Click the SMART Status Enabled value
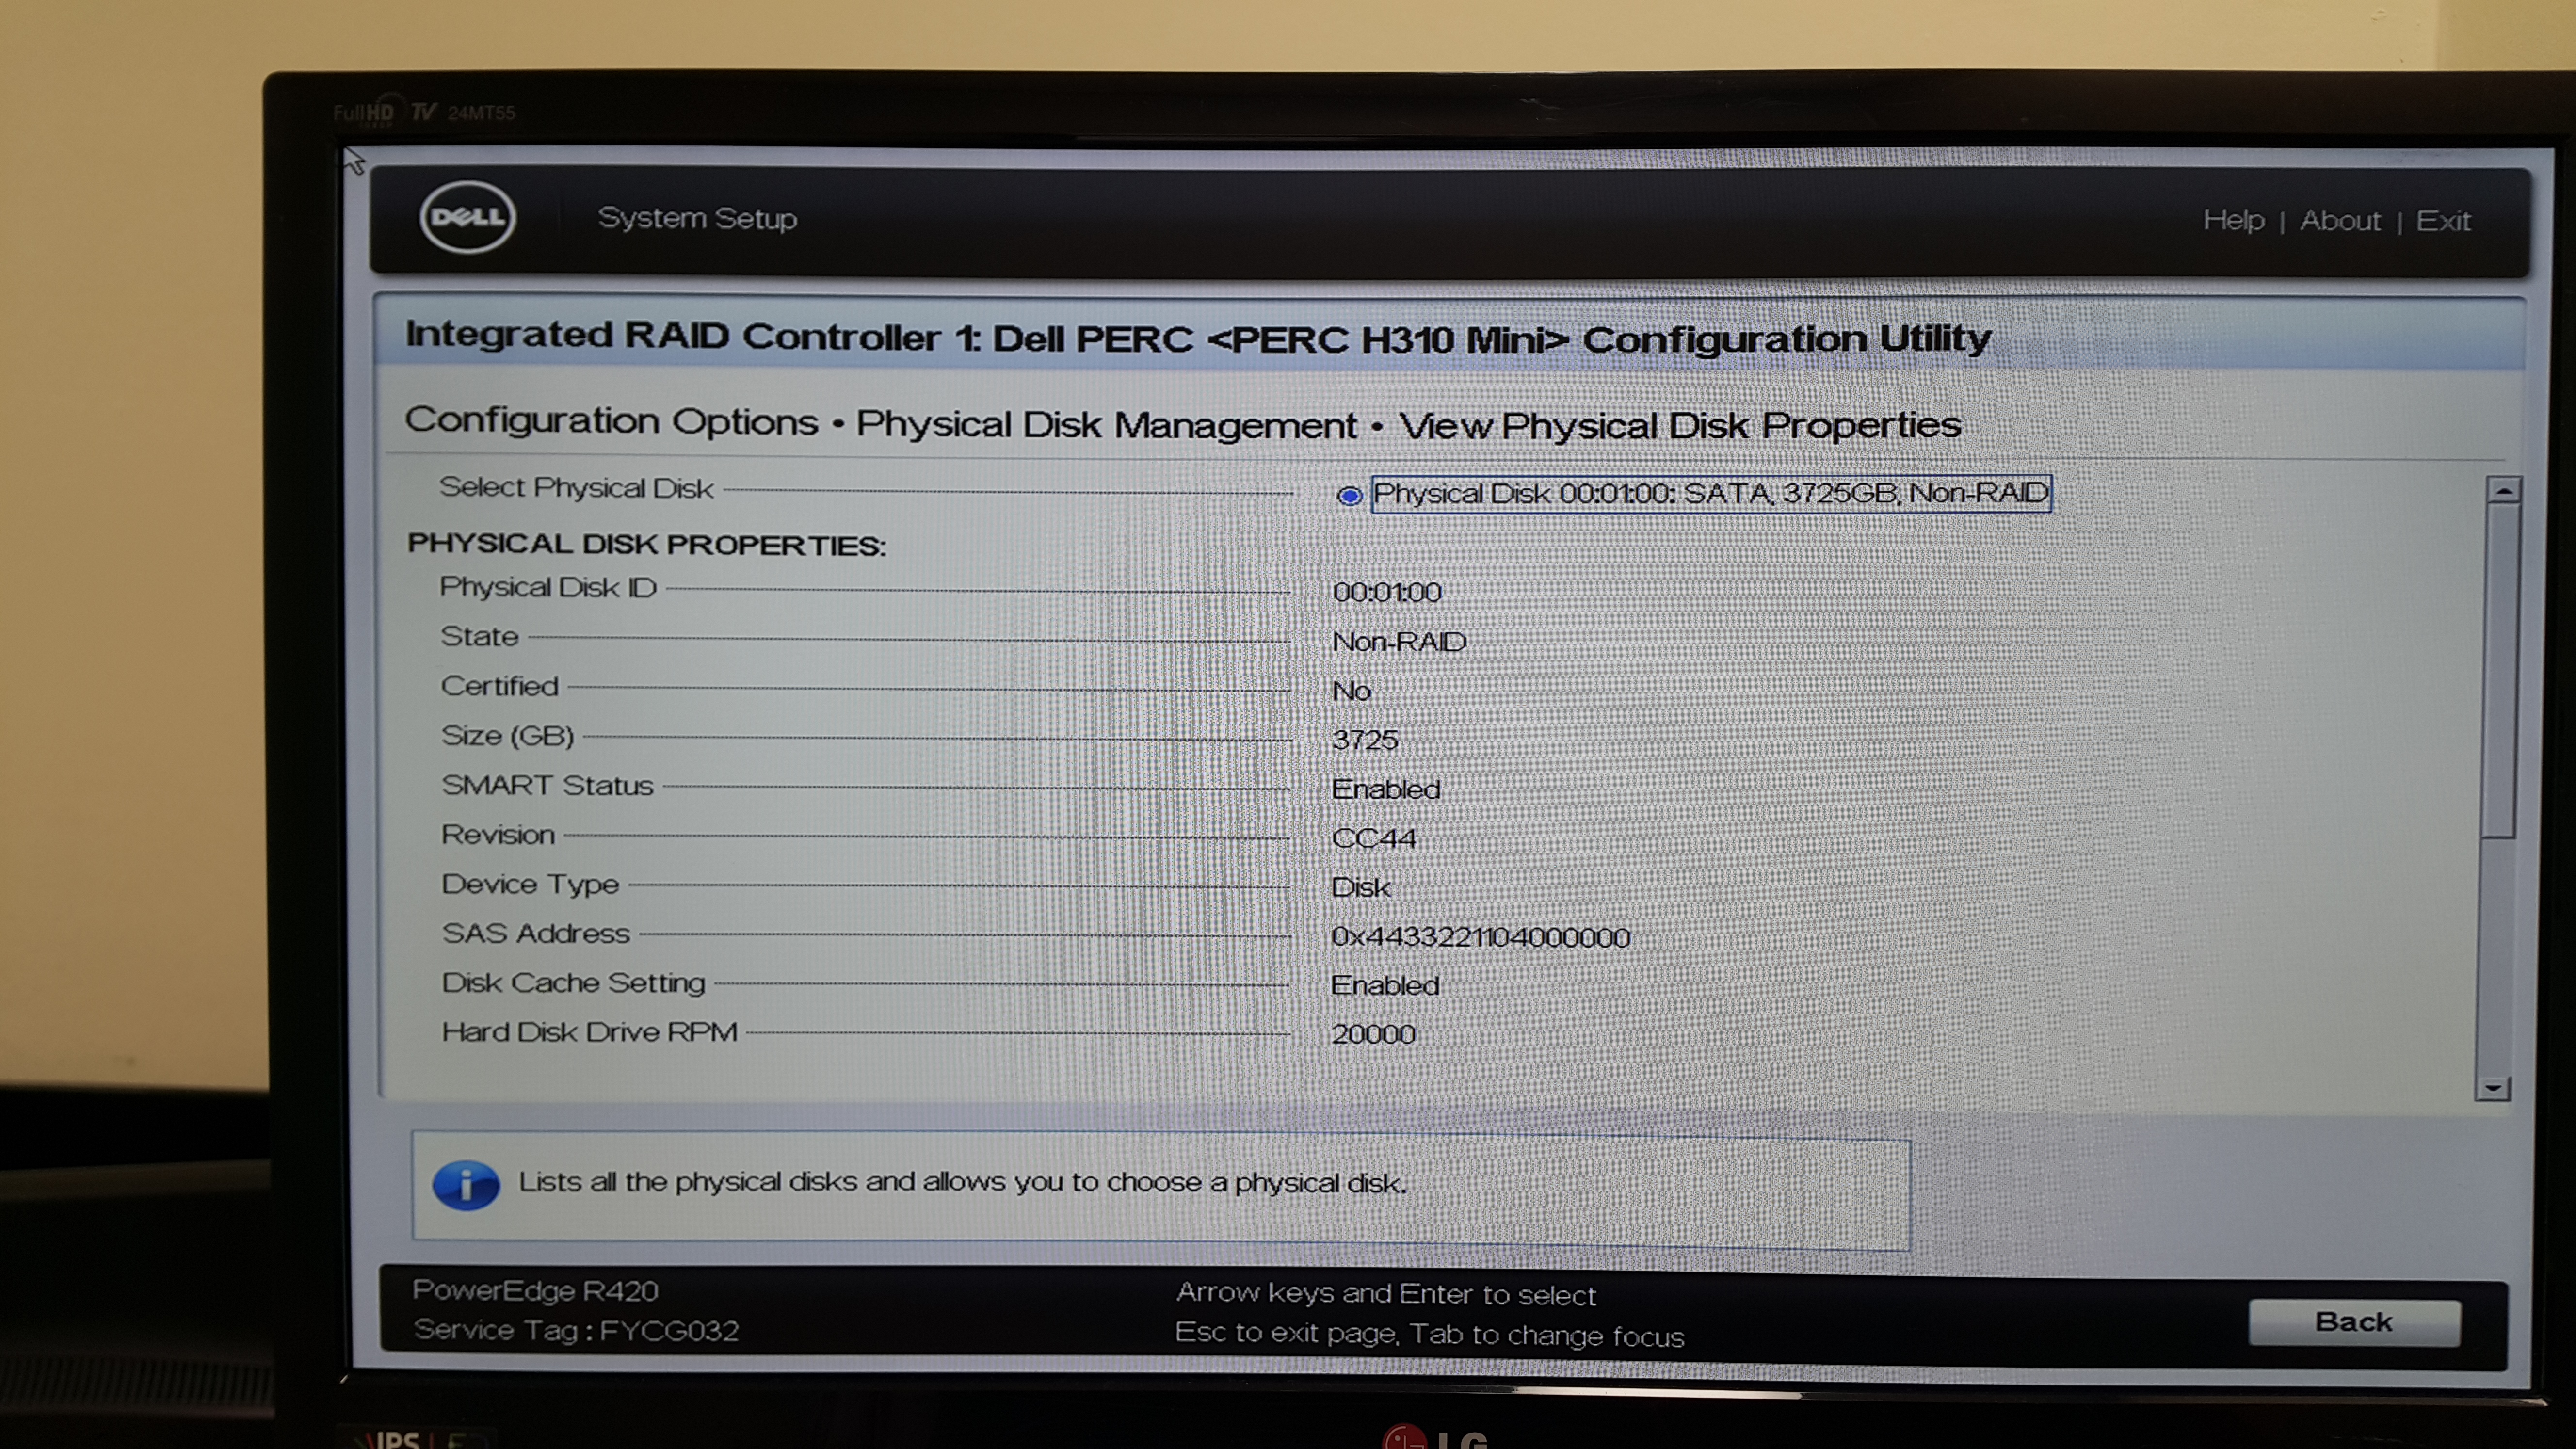2576x1449 pixels. tap(1386, 789)
